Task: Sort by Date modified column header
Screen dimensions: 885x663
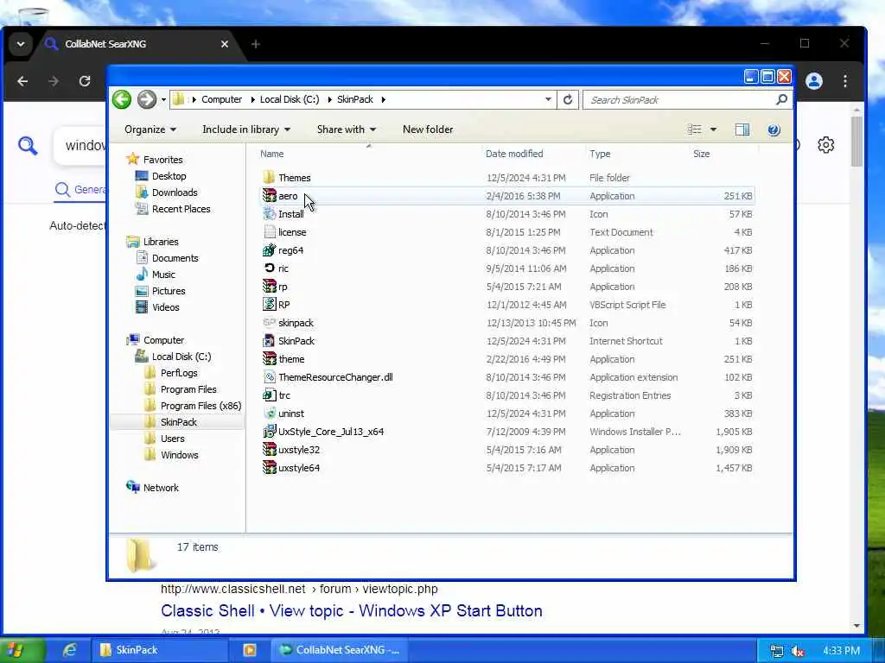Action: click(514, 154)
